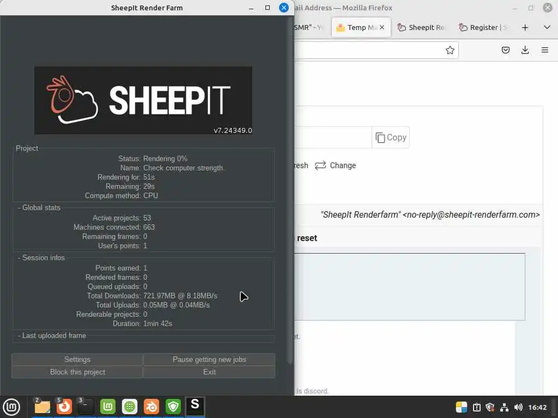Open the green Mint app in taskbar
The width and height of the screenshot is (558, 418).
[108, 407]
